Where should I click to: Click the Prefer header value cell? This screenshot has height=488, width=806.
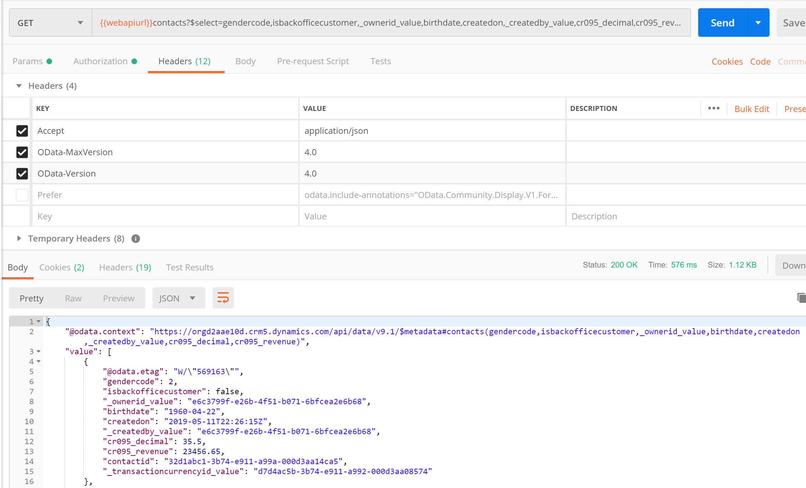click(x=432, y=195)
